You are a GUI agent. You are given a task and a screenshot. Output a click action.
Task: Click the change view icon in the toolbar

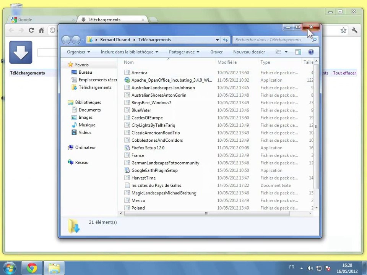(x=278, y=52)
